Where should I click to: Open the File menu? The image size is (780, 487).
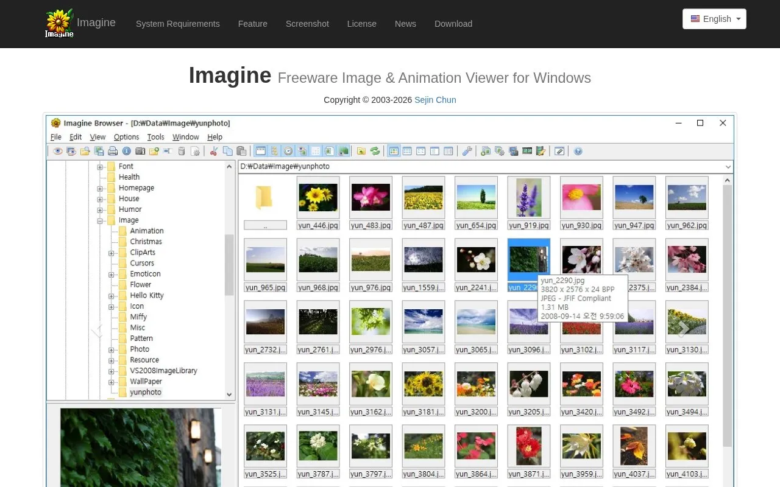click(x=56, y=137)
